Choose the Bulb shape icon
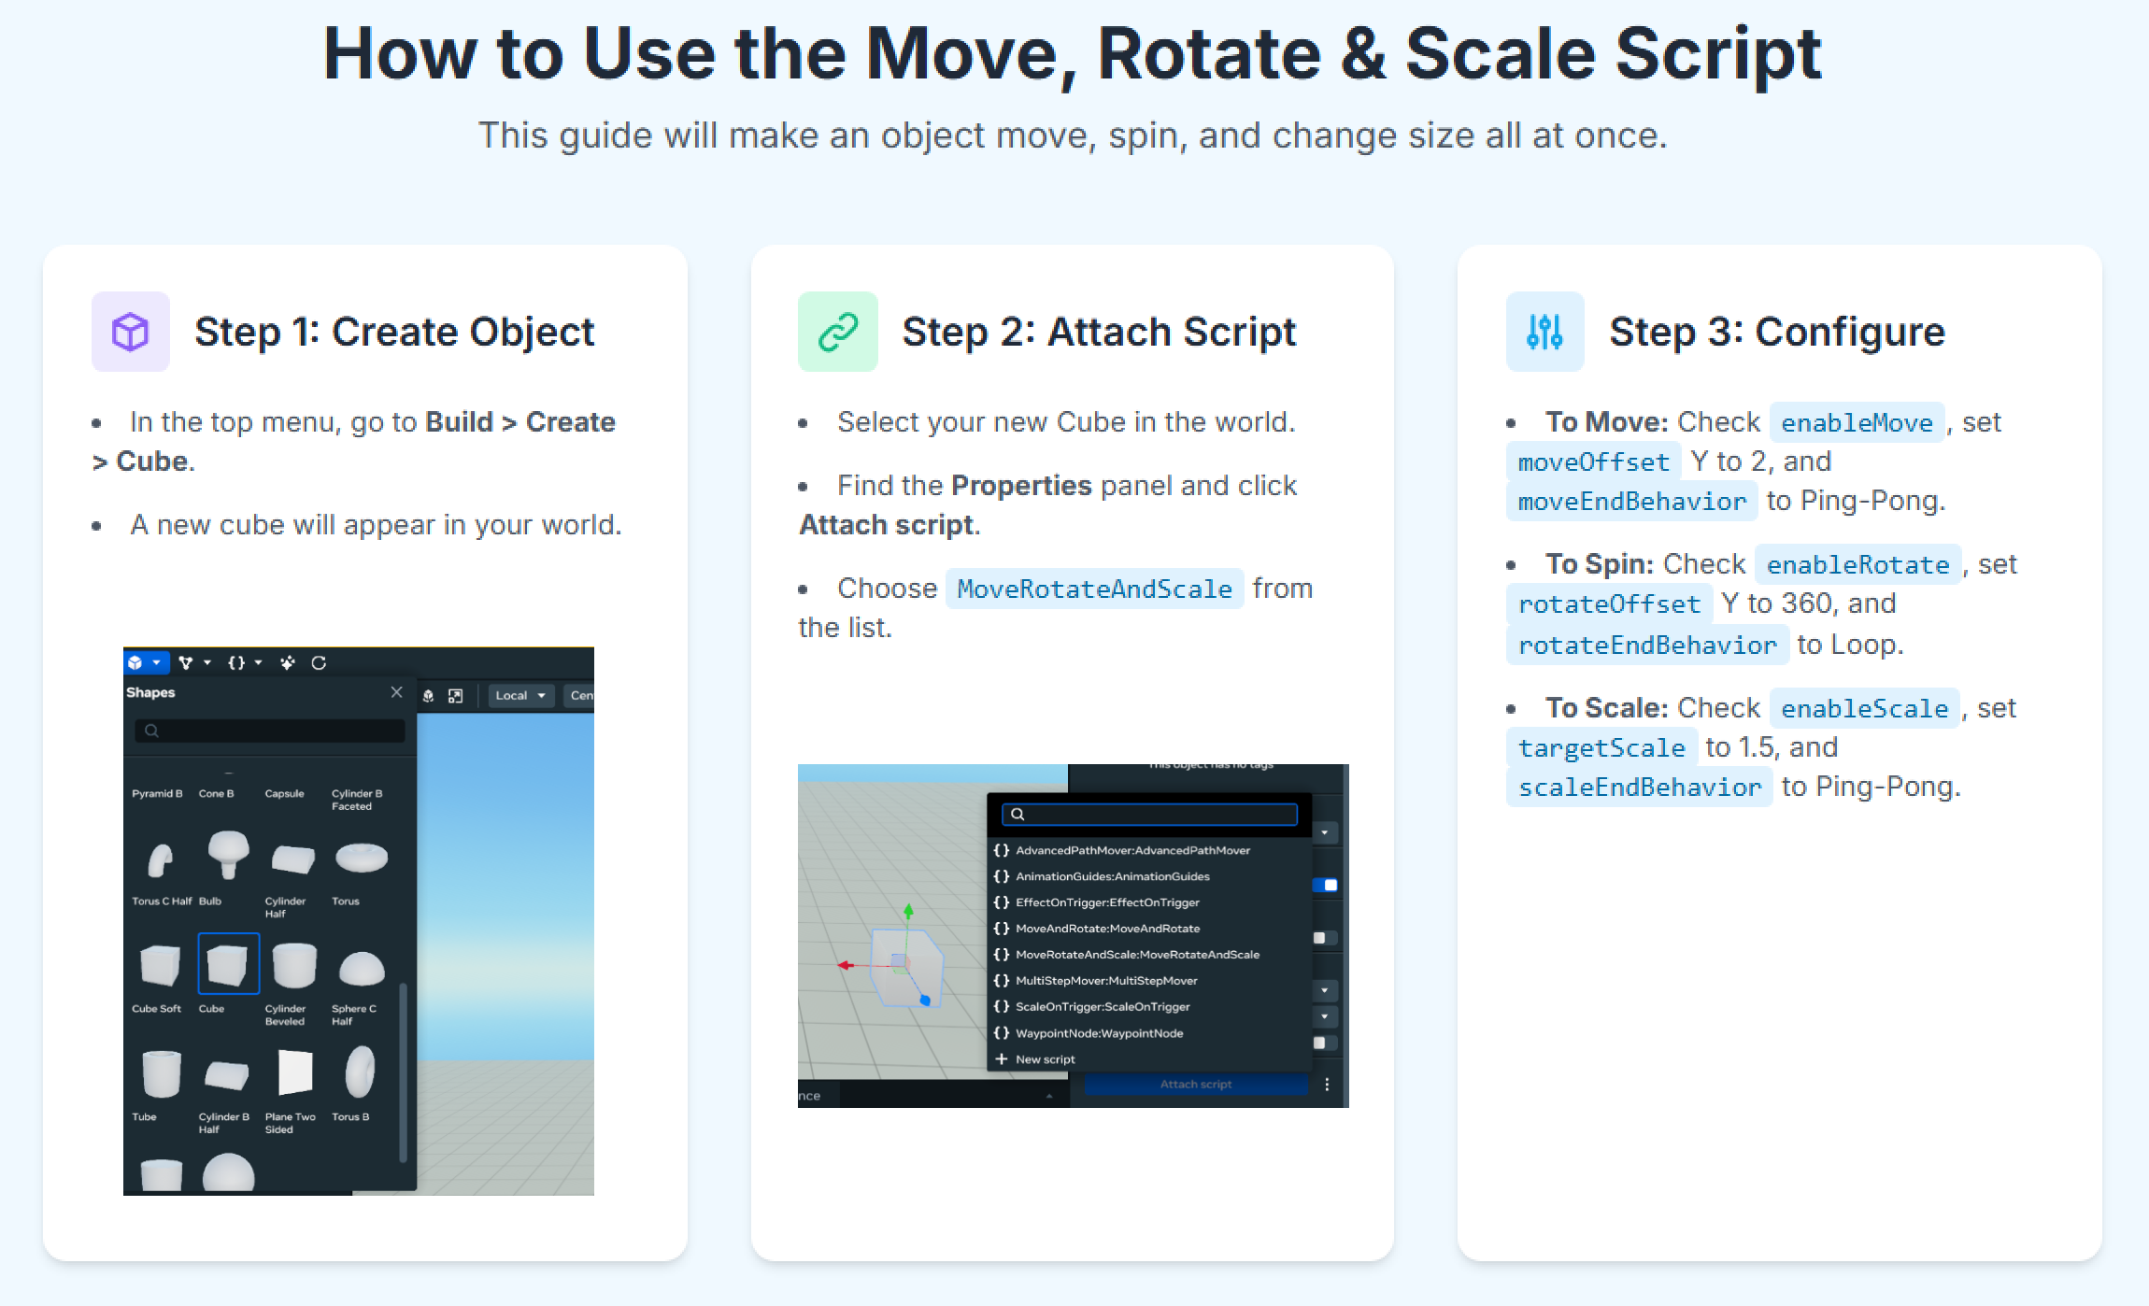This screenshot has width=2149, height=1306. (228, 854)
